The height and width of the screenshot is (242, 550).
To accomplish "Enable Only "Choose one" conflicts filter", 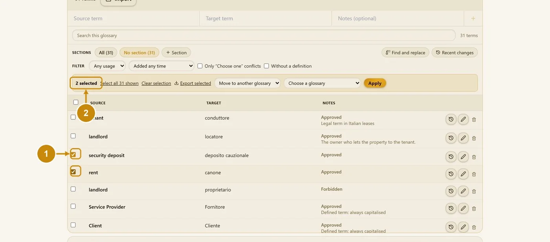I will [200, 66].
